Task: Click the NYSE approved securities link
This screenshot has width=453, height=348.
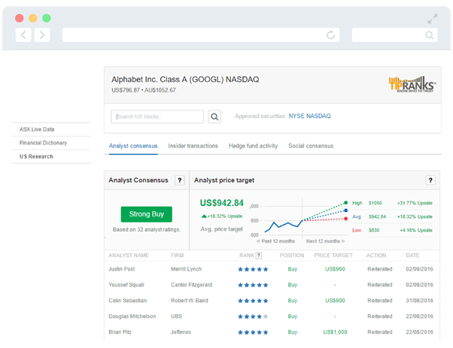Action: tap(296, 116)
